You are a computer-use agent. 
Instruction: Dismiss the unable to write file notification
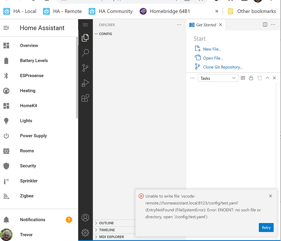[271, 196]
